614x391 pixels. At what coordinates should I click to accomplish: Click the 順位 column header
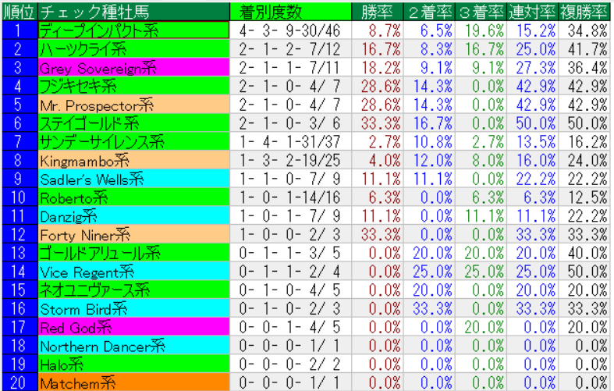pos(19,11)
